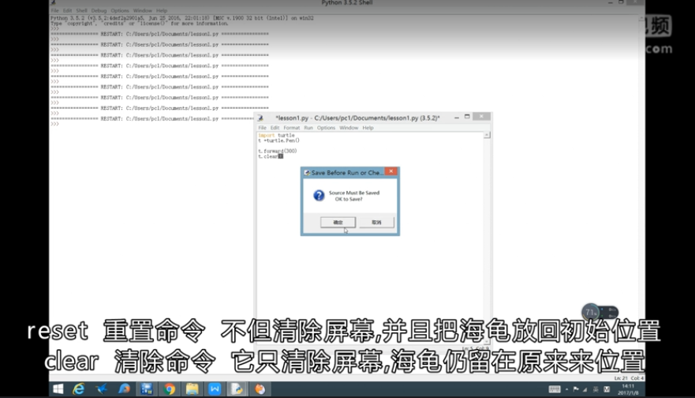Open Debug menu in Python Shell window
The width and height of the screenshot is (695, 398).
99,10
